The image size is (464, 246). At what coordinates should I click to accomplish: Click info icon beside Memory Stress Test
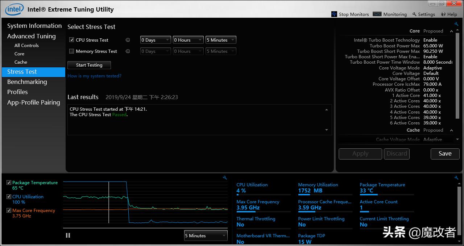click(128, 51)
